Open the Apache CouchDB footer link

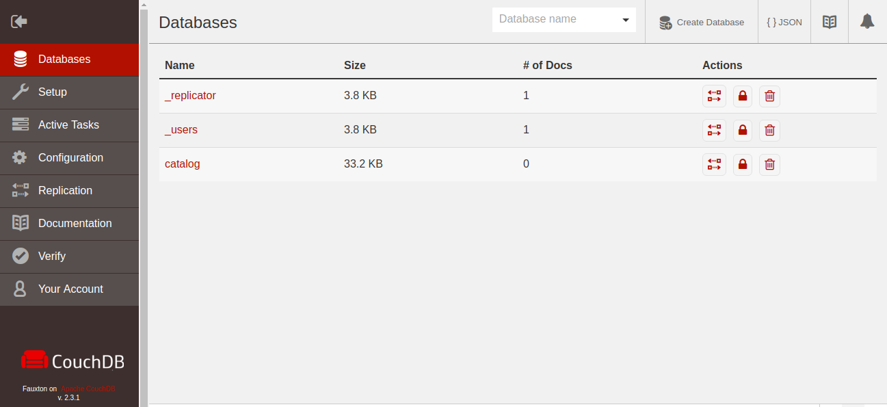click(88, 389)
